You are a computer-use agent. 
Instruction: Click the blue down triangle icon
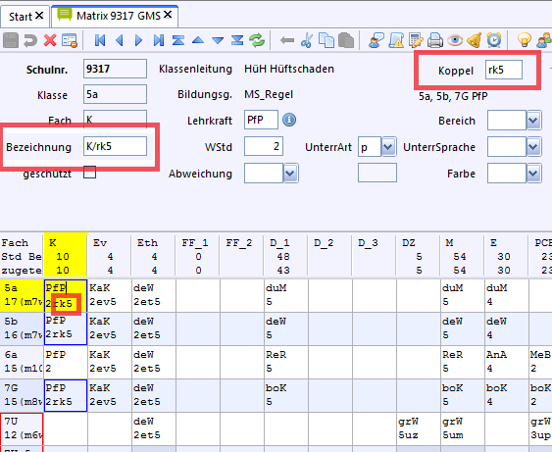[218, 41]
